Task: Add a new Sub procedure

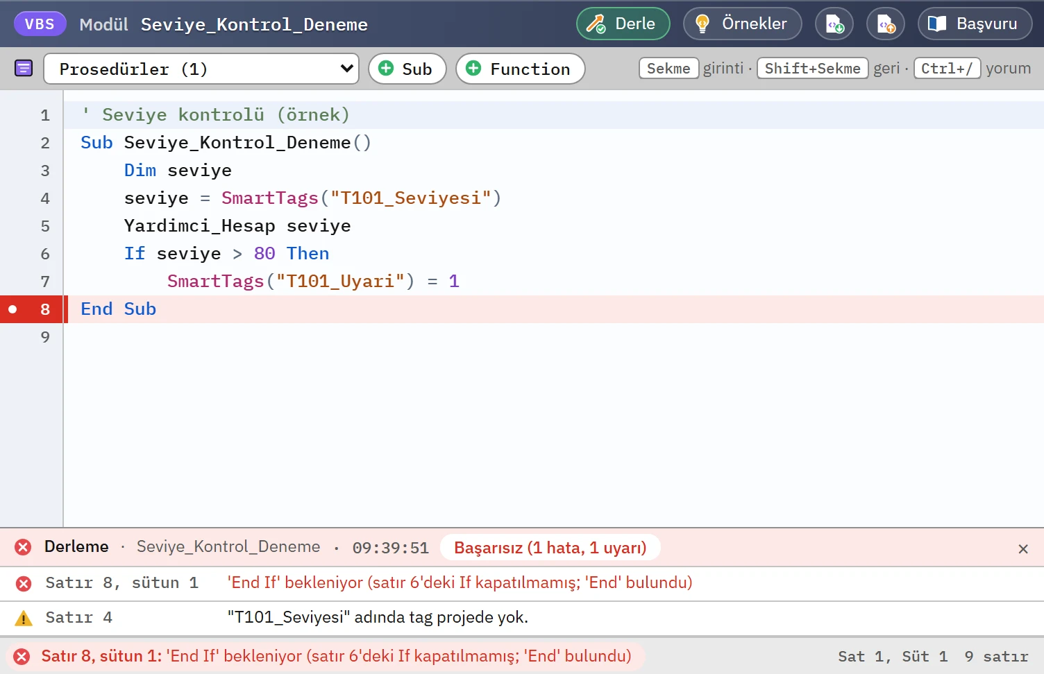Action: 407,69
